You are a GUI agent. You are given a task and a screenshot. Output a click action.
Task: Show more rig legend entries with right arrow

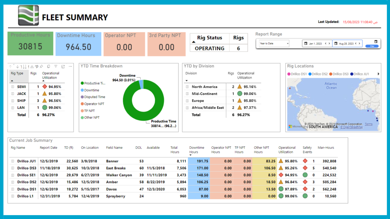pyautogui.click(x=378, y=74)
